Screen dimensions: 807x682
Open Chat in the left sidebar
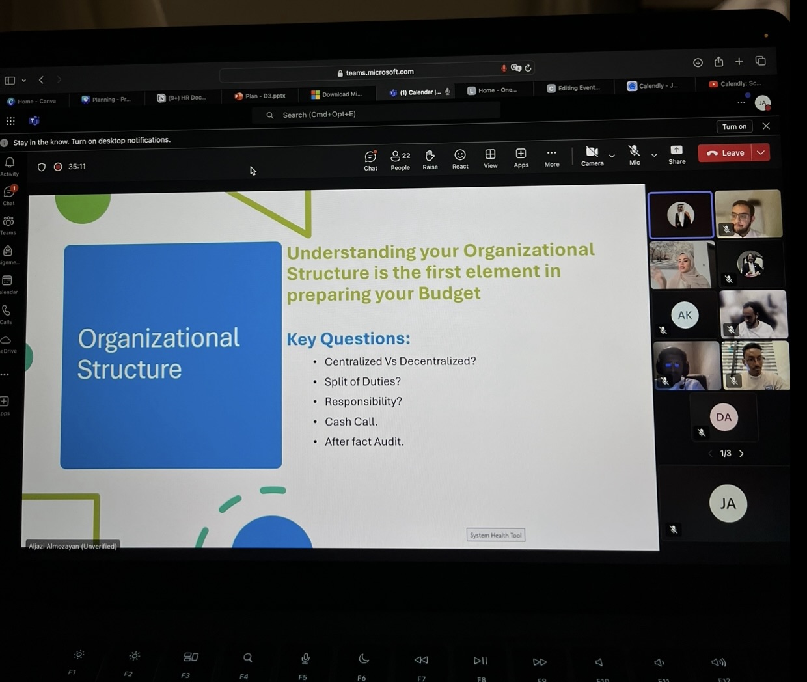[x=9, y=195]
